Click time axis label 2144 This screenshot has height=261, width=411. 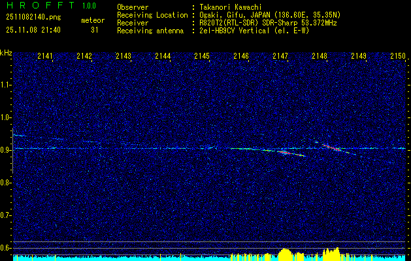coord(163,55)
